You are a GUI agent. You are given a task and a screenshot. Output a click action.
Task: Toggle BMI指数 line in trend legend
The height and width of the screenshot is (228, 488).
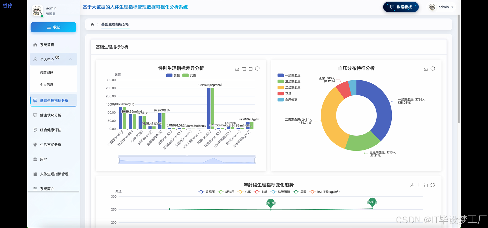pos(324,192)
